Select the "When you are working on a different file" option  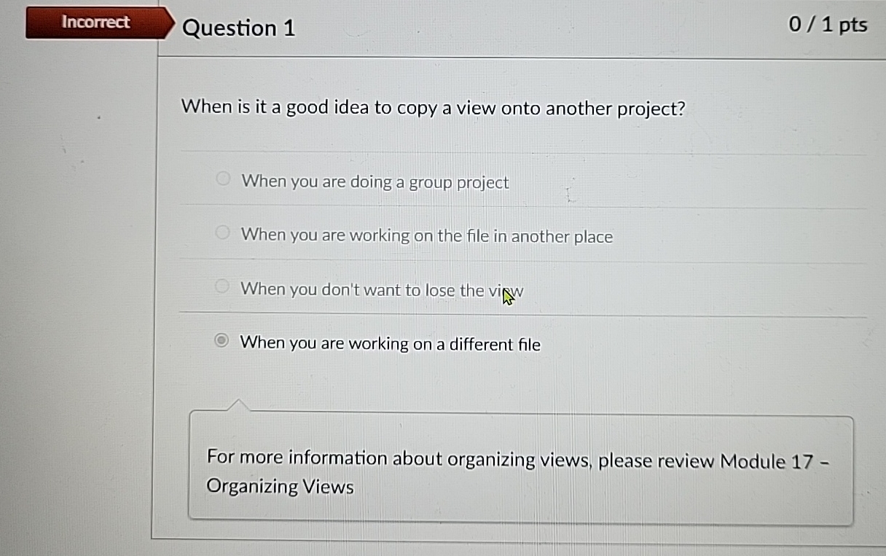point(391,344)
